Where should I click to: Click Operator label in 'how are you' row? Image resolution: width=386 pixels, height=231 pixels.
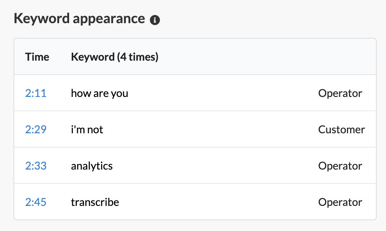(x=340, y=93)
